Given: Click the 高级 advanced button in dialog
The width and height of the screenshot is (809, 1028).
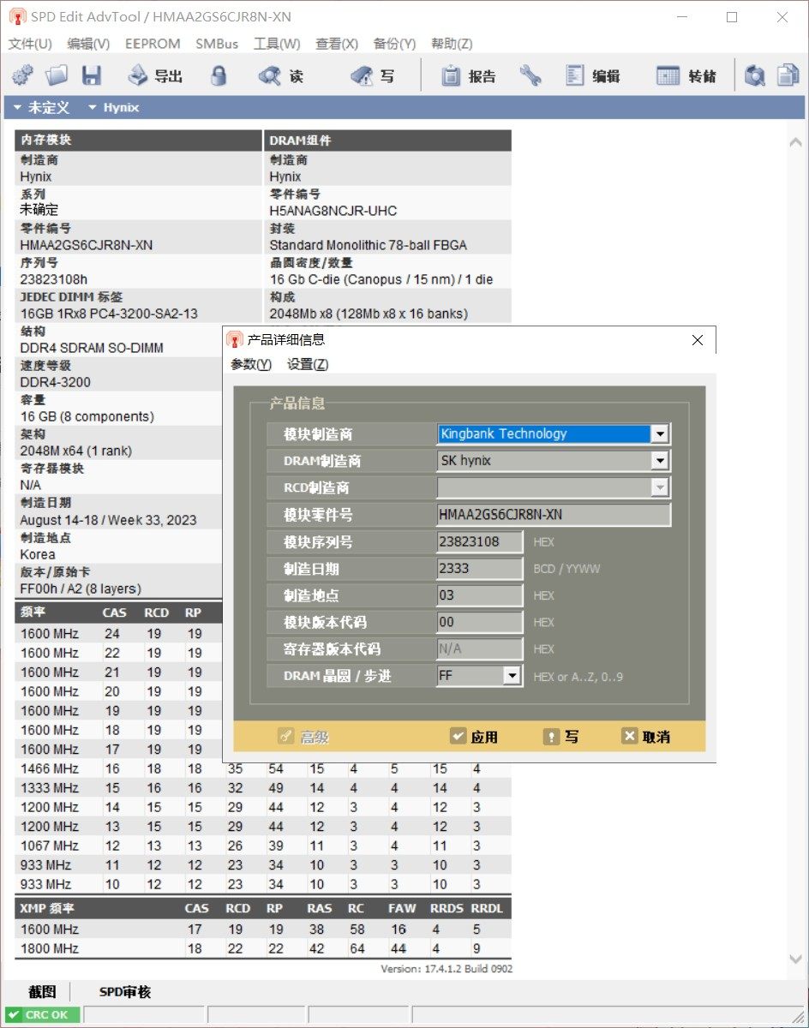Looking at the screenshot, I should [304, 737].
